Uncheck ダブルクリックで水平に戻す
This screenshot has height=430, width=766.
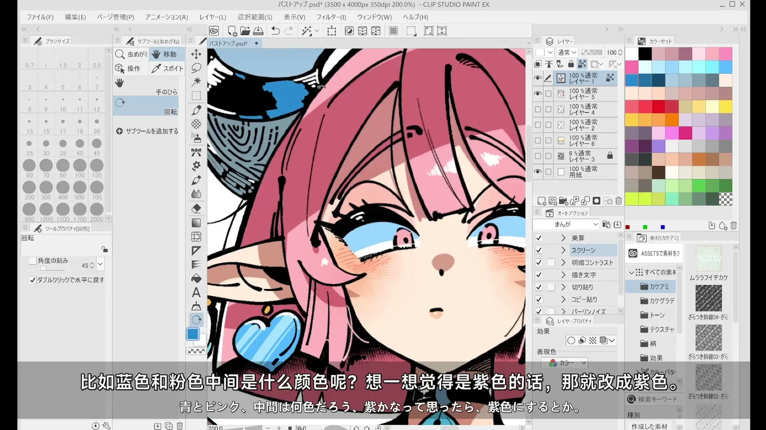coord(33,280)
